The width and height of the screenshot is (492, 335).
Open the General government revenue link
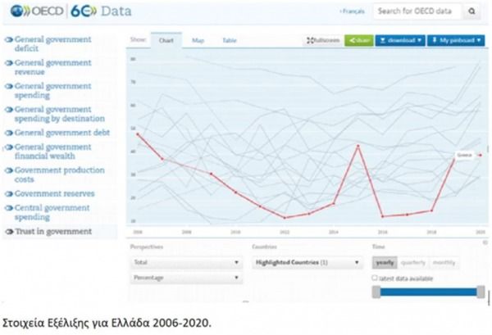(52, 66)
